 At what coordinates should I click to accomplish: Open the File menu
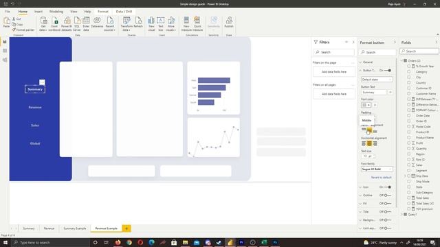click(8, 12)
